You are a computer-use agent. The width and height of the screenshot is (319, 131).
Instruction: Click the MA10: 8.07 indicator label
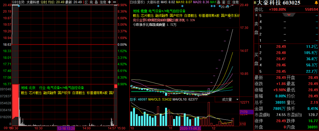coord(184,2)
